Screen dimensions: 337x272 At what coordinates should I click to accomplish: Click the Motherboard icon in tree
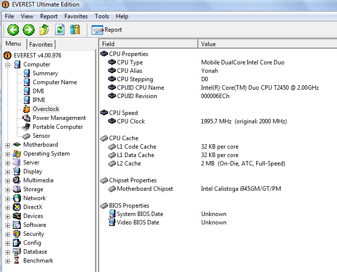click(x=17, y=145)
